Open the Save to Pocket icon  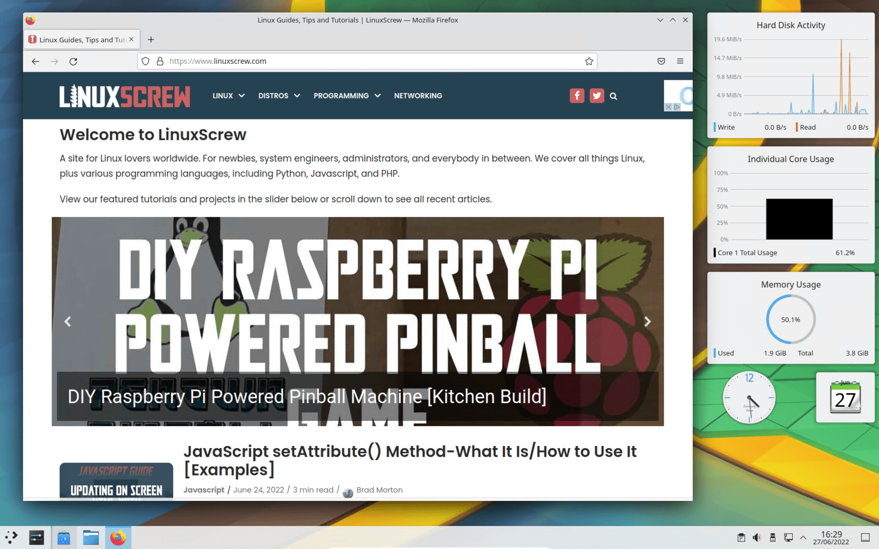point(661,61)
